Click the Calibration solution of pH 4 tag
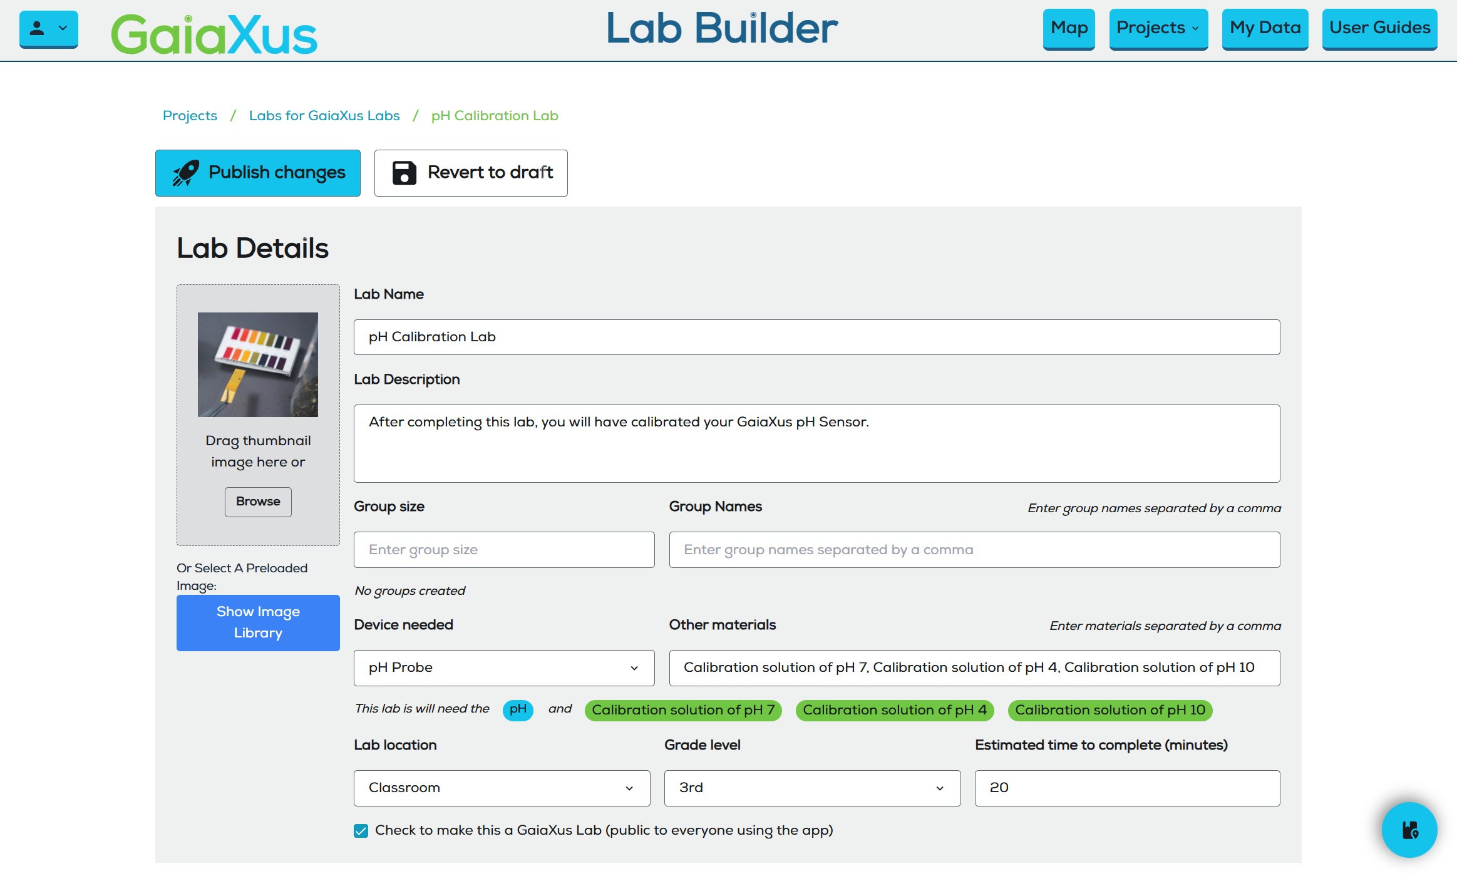The image size is (1457, 876). coord(895,710)
